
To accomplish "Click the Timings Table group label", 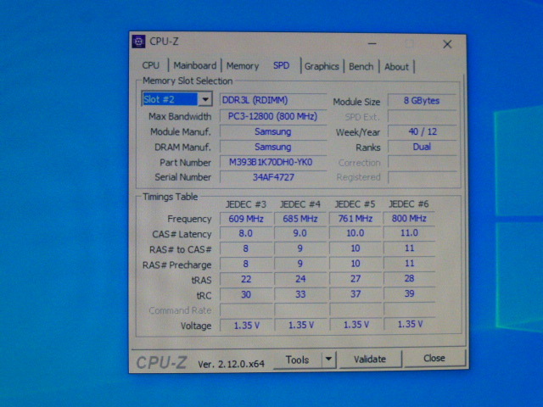I will pos(170,197).
